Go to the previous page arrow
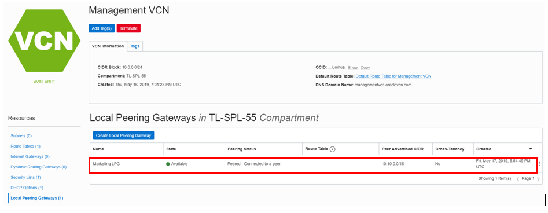The height and width of the screenshot is (213, 548). [518, 179]
